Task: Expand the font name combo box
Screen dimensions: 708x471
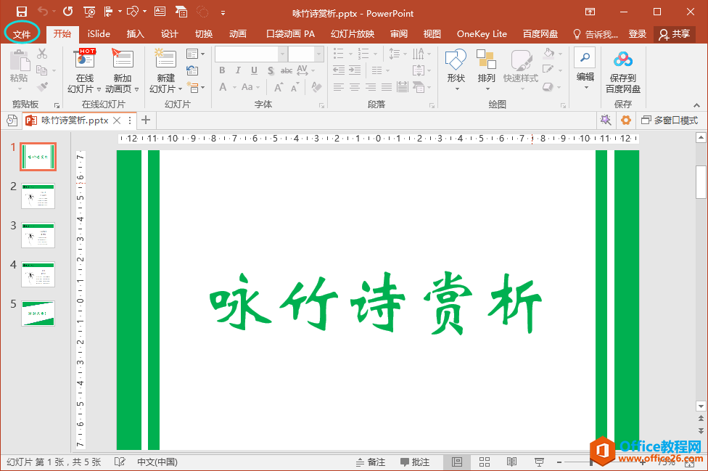Action: pos(282,54)
